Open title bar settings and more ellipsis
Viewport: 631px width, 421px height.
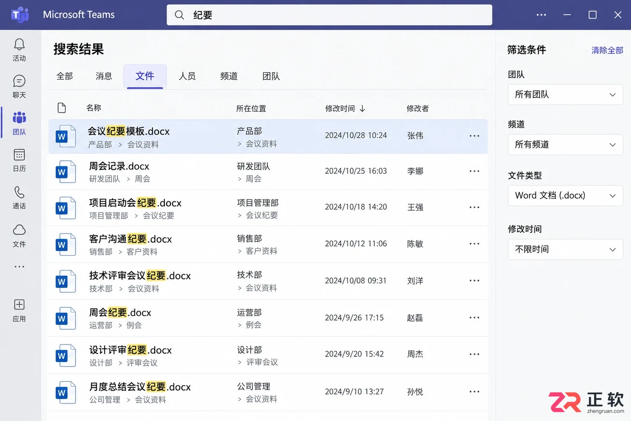[542, 15]
